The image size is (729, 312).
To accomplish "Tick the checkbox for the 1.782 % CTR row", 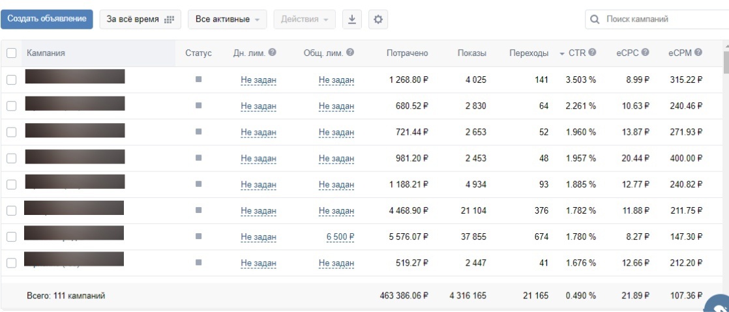I will click(x=11, y=211).
